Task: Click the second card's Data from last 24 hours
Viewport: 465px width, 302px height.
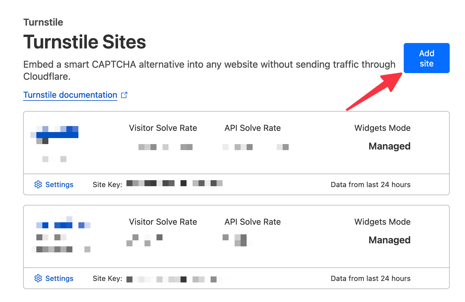Action: [371, 279]
